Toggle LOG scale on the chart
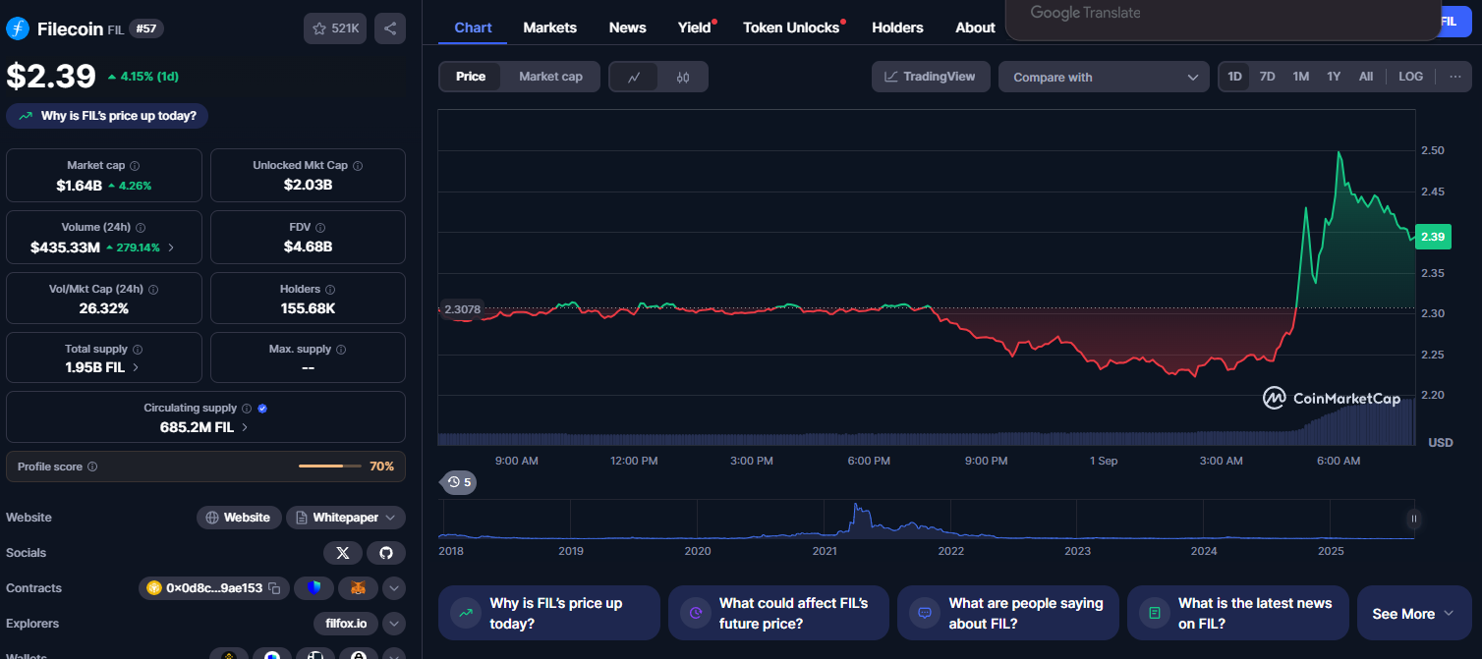The height and width of the screenshot is (659, 1482). (1410, 77)
